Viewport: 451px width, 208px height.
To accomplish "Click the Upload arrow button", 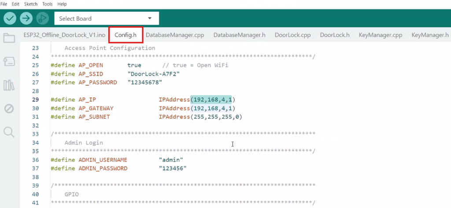I will [26, 18].
